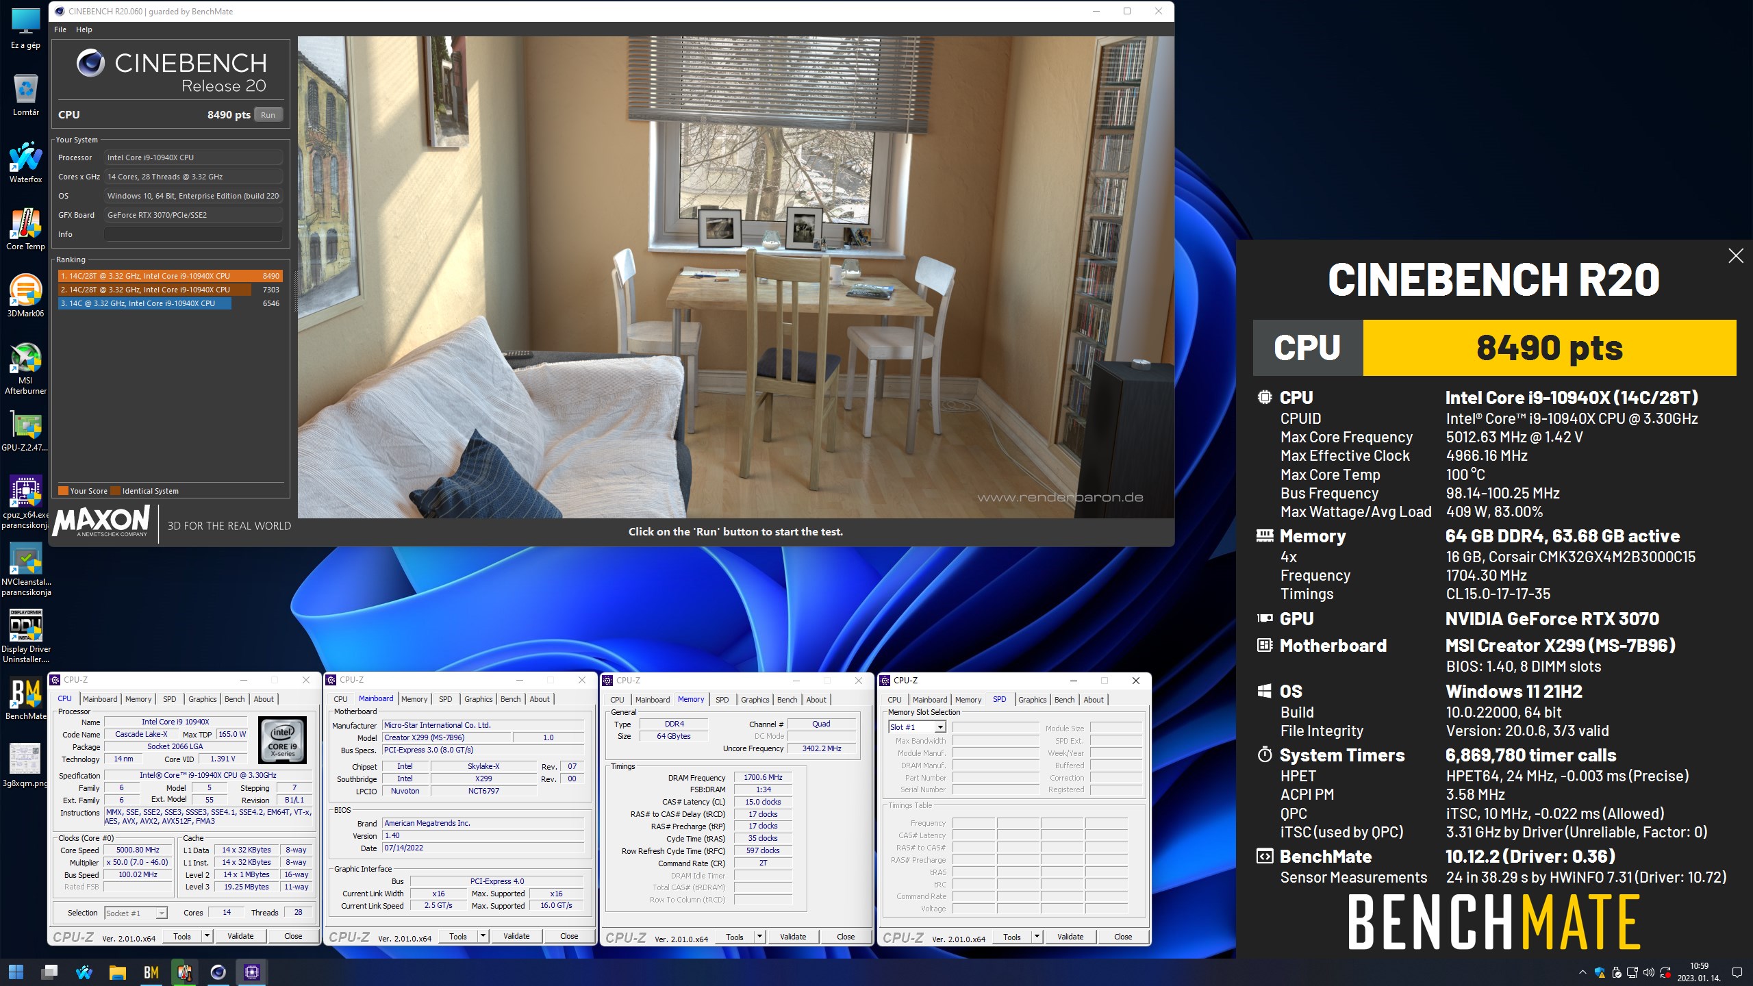This screenshot has width=1753, height=986.
Task: Click the safely remove hardware tray icon
Action: click(x=1617, y=972)
